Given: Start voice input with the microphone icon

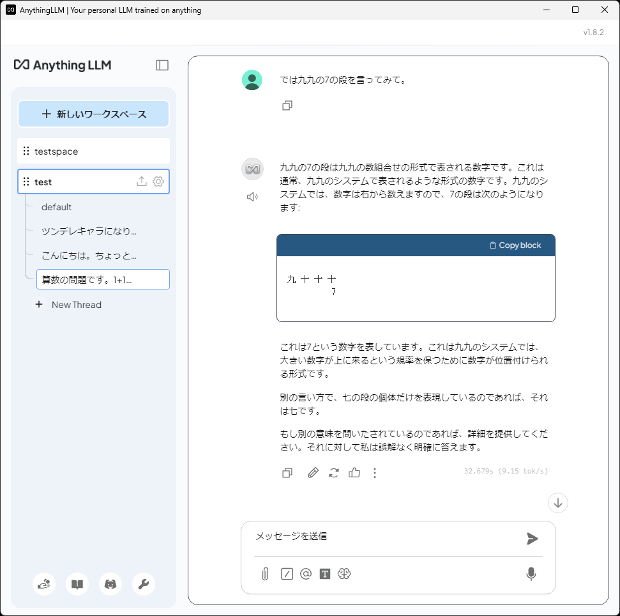Looking at the screenshot, I should (531, 573).
